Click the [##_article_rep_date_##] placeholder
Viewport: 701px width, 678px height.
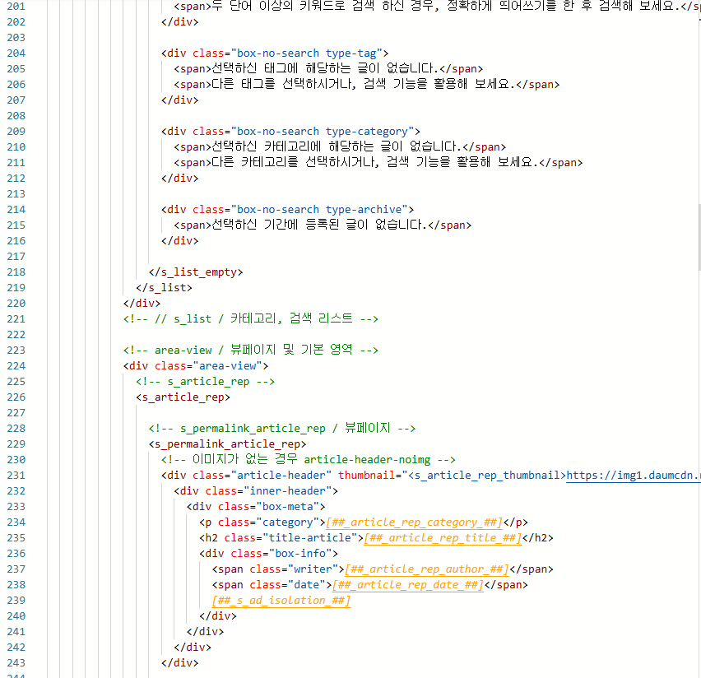(408, 585)
